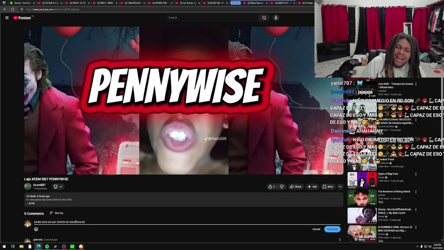This screenshot has width=444, height=250.
Task: Open the @domiloi commenter profile link
Action: point(38,240)
